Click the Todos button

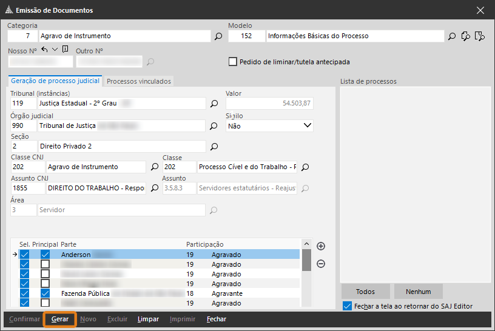pyautogui.click(x=365, y=292)
